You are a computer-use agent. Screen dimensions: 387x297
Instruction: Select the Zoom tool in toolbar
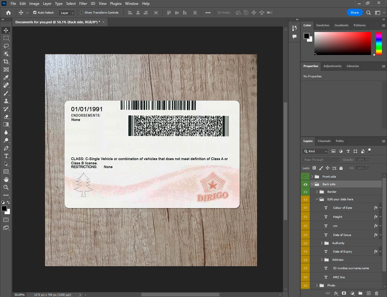point(6,187)
